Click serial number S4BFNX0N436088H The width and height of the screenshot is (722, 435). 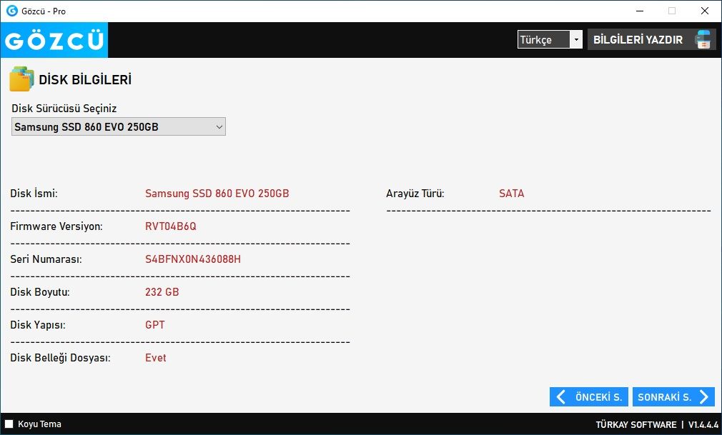coord(193,259)
